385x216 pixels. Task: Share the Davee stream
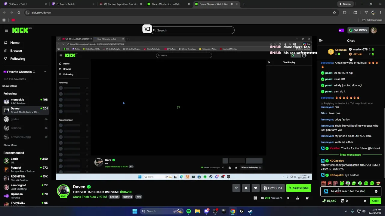(x=288, y=198)
